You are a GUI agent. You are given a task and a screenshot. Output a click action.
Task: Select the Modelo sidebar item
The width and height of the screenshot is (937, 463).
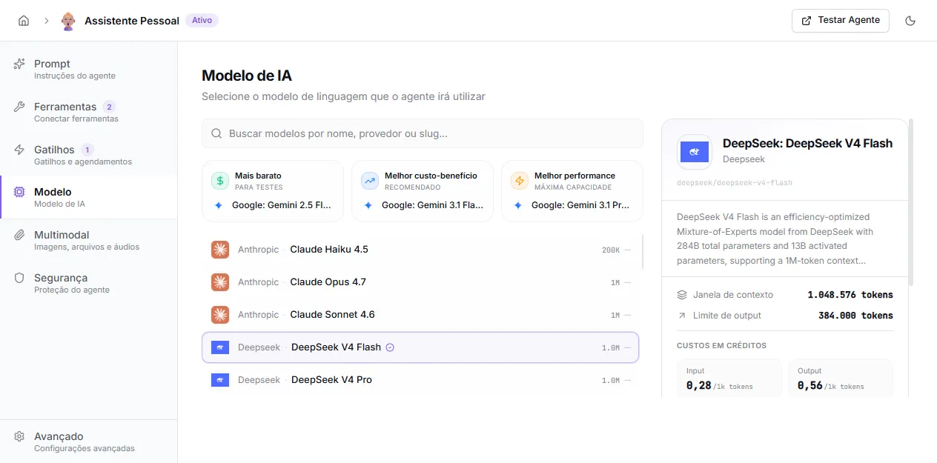pos(89,197)
